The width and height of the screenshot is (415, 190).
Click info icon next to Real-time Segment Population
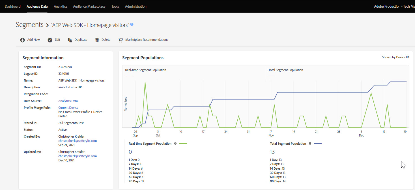click(x=175, y=144)
